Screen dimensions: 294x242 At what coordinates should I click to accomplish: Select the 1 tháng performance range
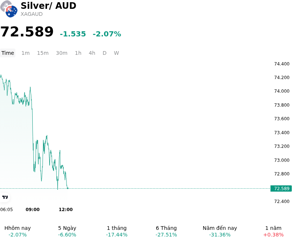[116, 231]
